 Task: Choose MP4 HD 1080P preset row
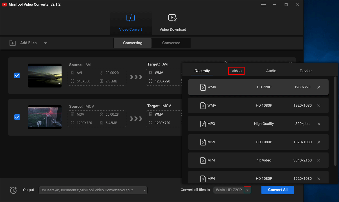click(258, 177)
